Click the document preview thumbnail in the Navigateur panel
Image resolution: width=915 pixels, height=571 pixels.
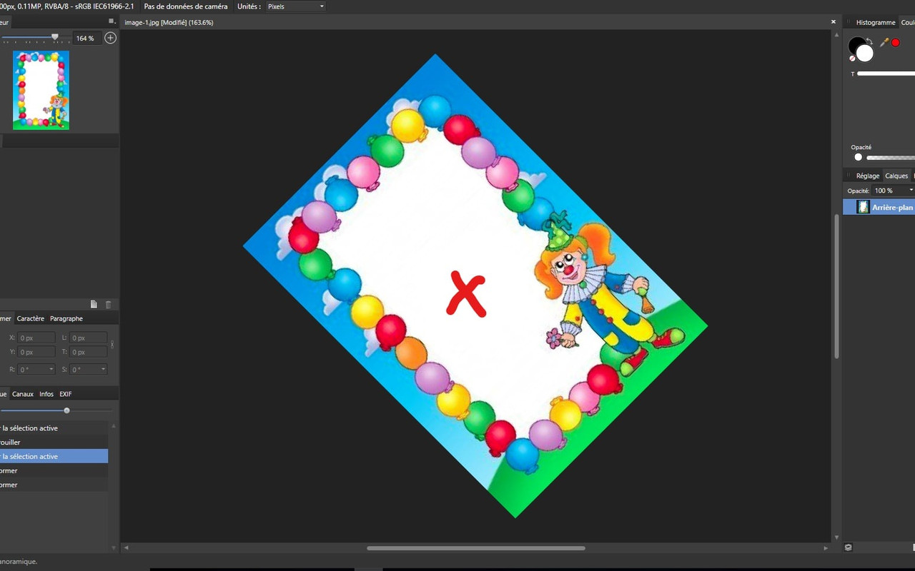click(41, 90)
